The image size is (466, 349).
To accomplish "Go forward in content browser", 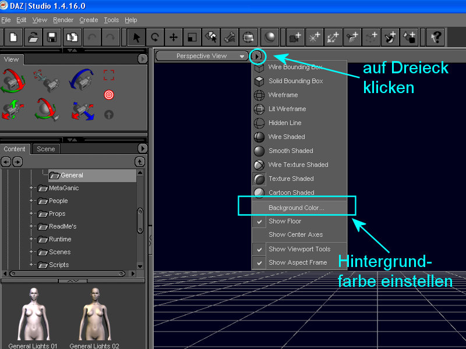I will pyautogui.click(x=17, y=162).
